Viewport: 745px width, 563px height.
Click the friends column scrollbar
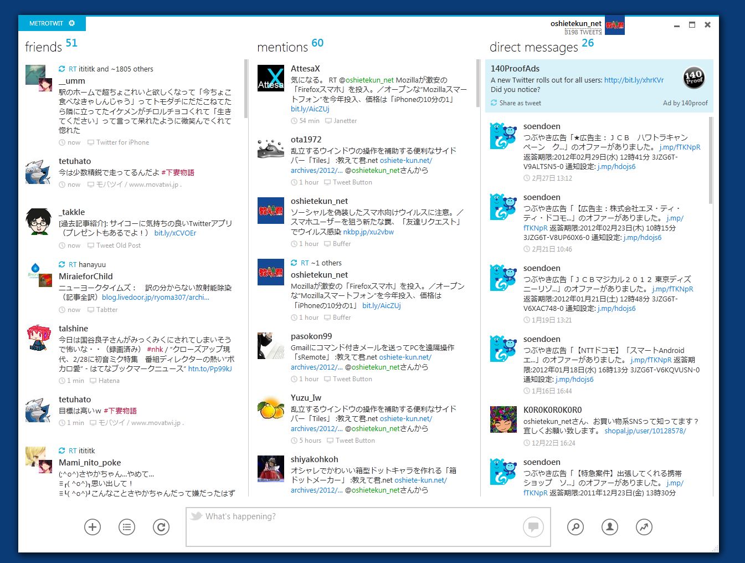tap(246, 89)
